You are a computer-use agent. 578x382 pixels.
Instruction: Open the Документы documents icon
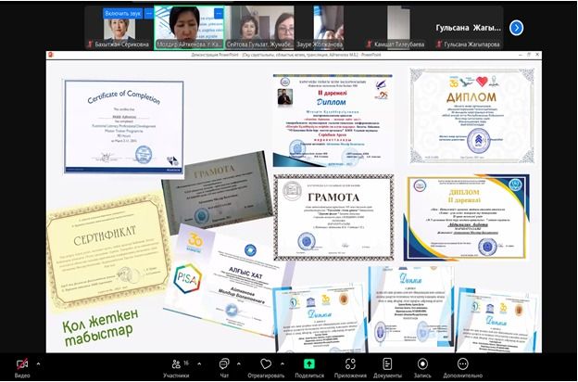(x=387, y=364)
